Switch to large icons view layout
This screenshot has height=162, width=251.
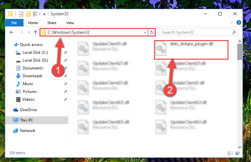point(238,154)
